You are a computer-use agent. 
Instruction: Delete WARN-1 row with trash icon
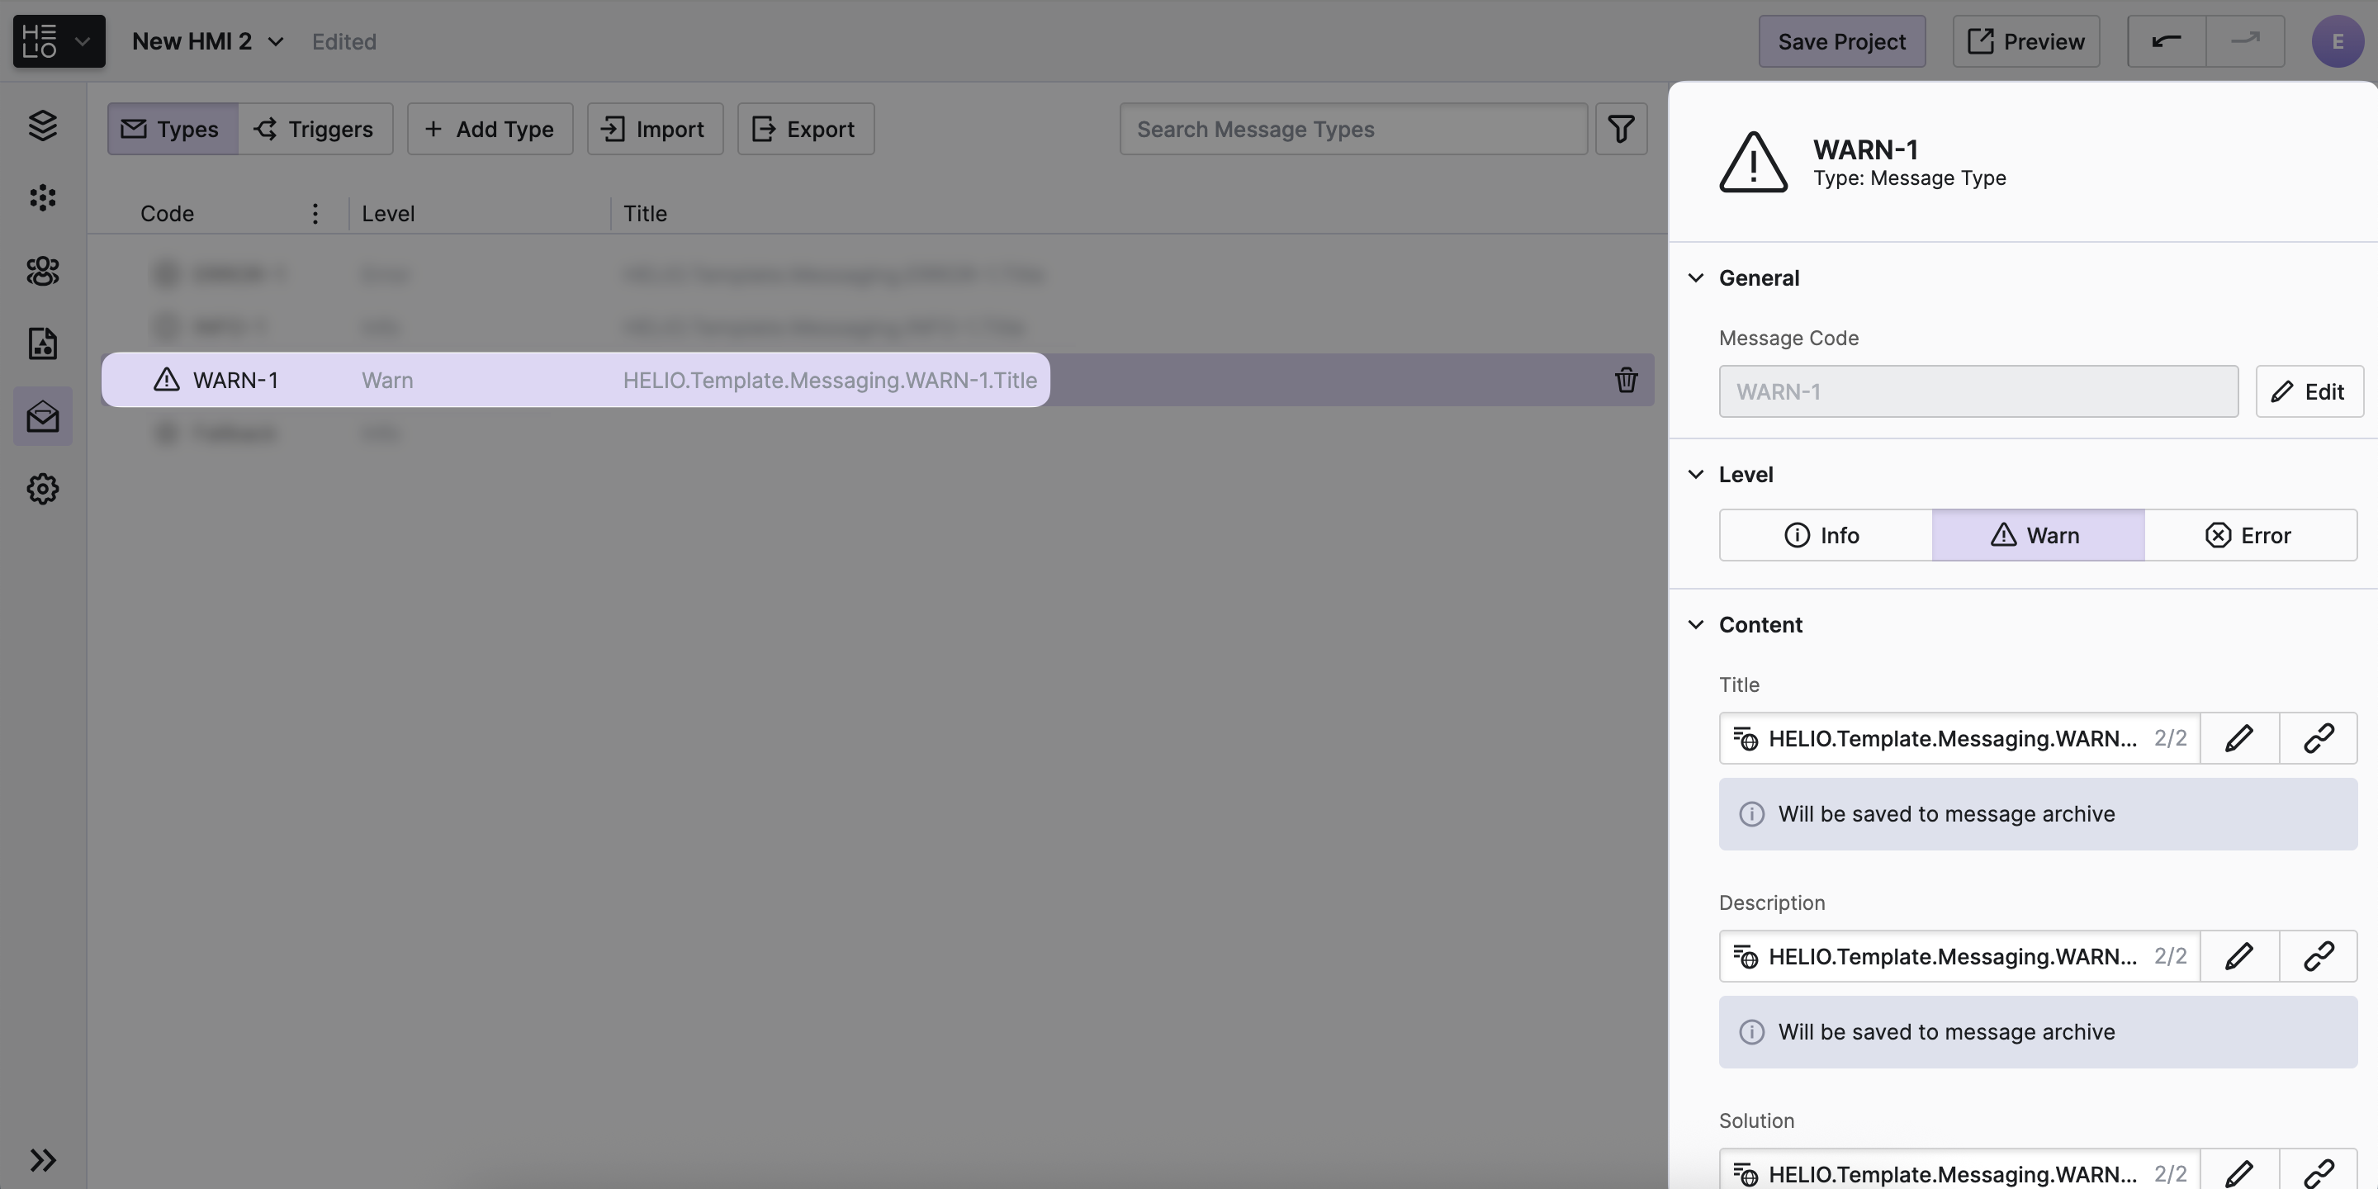(x=1626, y=381)
